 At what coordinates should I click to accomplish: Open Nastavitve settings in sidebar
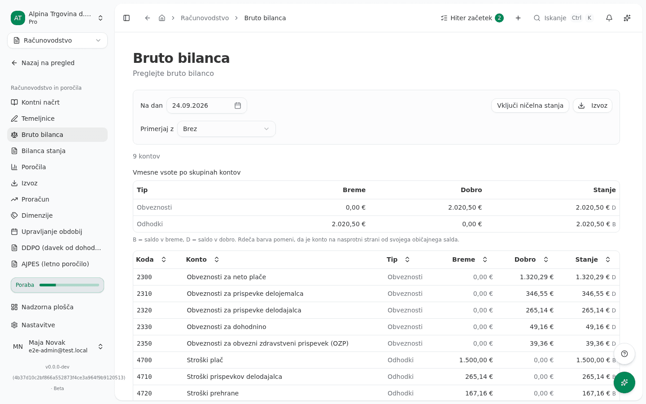(x=57, y=325)
